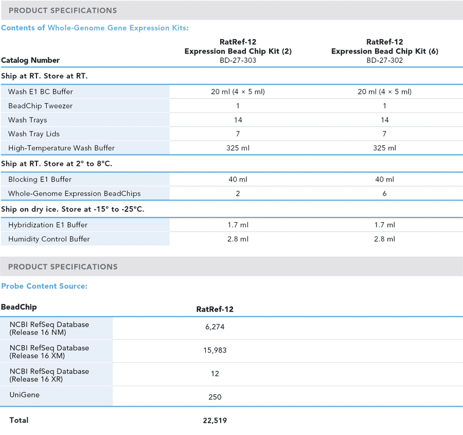Click '40 ml' in Kit (6) column
This screenshot has width=463, height=435.
(x=384, y=179)
